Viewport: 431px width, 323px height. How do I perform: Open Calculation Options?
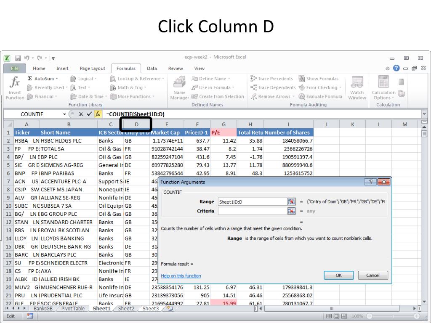coord(383,88)
